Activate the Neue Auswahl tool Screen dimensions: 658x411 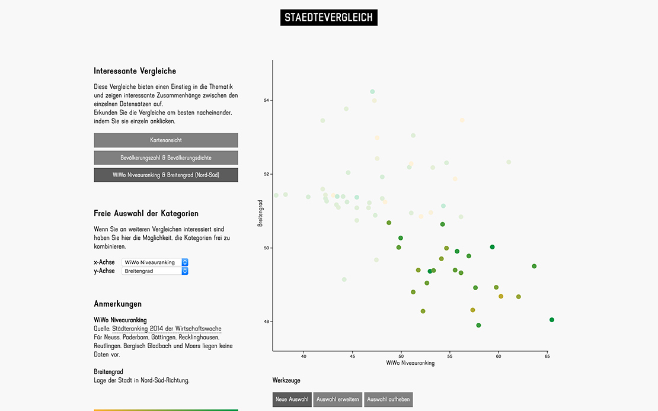coord(292,400)
